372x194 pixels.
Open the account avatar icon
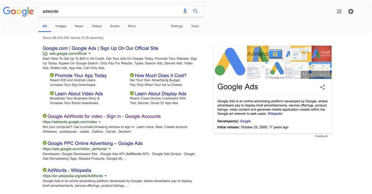pyautogui.click(x=351, y=11)
